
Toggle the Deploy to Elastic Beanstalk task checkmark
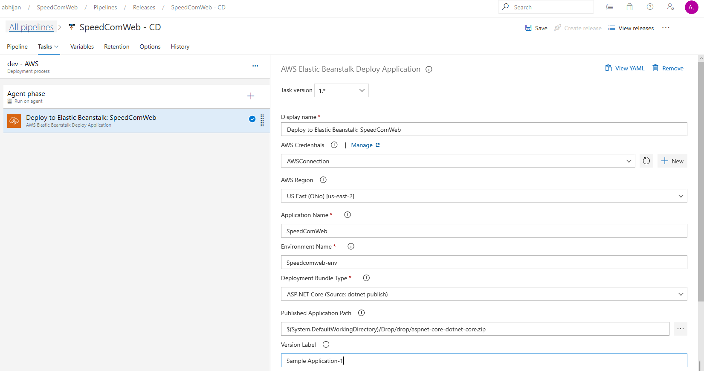(252, 119)
